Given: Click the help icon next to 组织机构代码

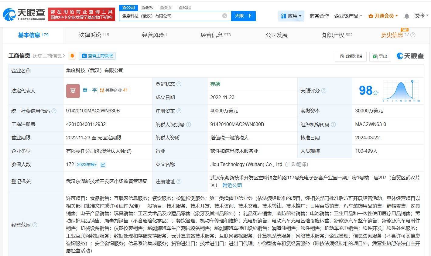Looking at the screenshot, I should point(333,125).
